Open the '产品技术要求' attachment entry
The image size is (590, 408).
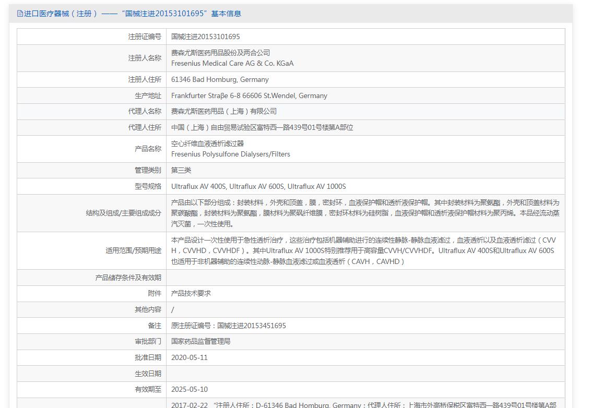pos(191,293)
